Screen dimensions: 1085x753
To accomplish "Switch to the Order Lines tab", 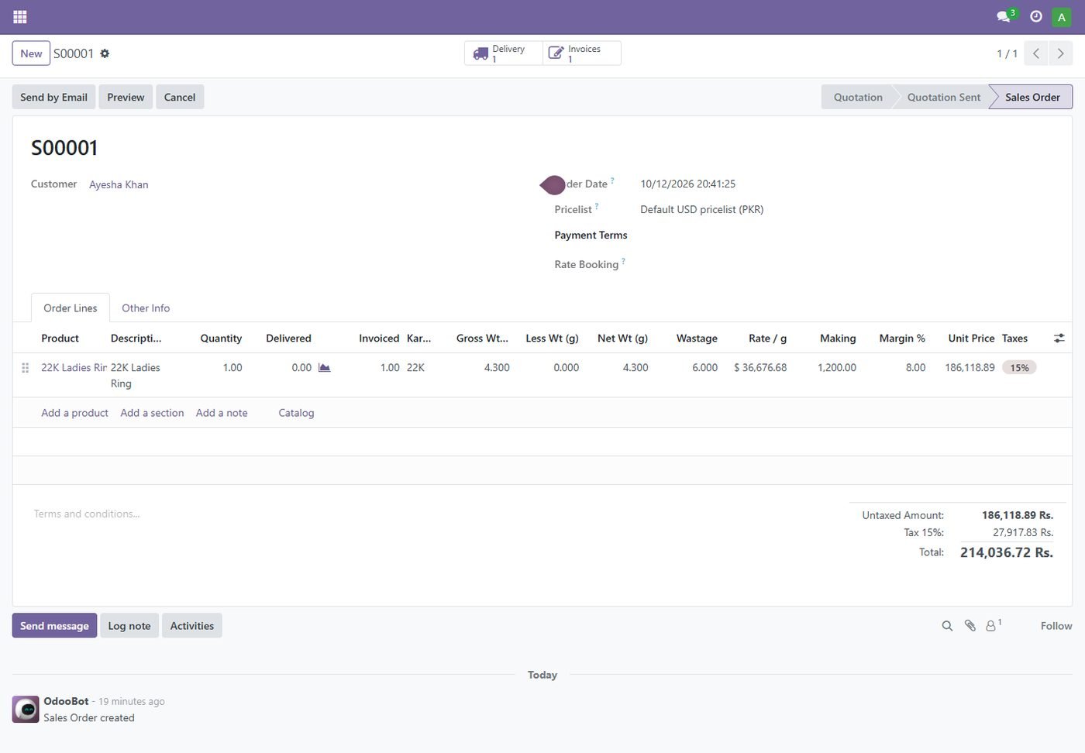I will pos(71,308).
